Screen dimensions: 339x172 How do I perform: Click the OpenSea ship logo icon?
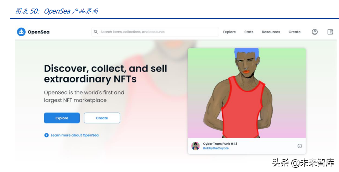21,32
